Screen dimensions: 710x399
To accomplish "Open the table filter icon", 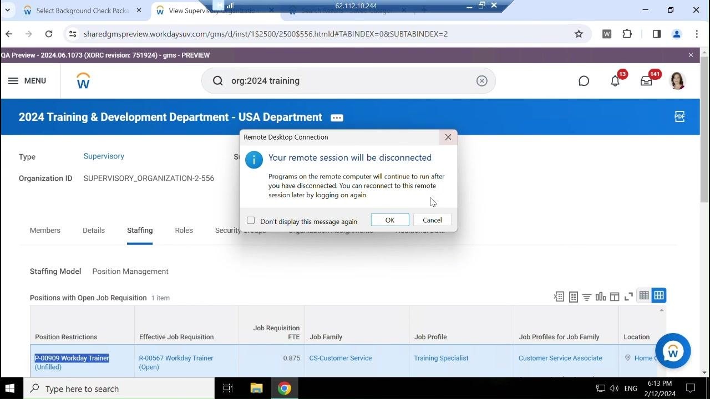I will [x=587, y=296].
